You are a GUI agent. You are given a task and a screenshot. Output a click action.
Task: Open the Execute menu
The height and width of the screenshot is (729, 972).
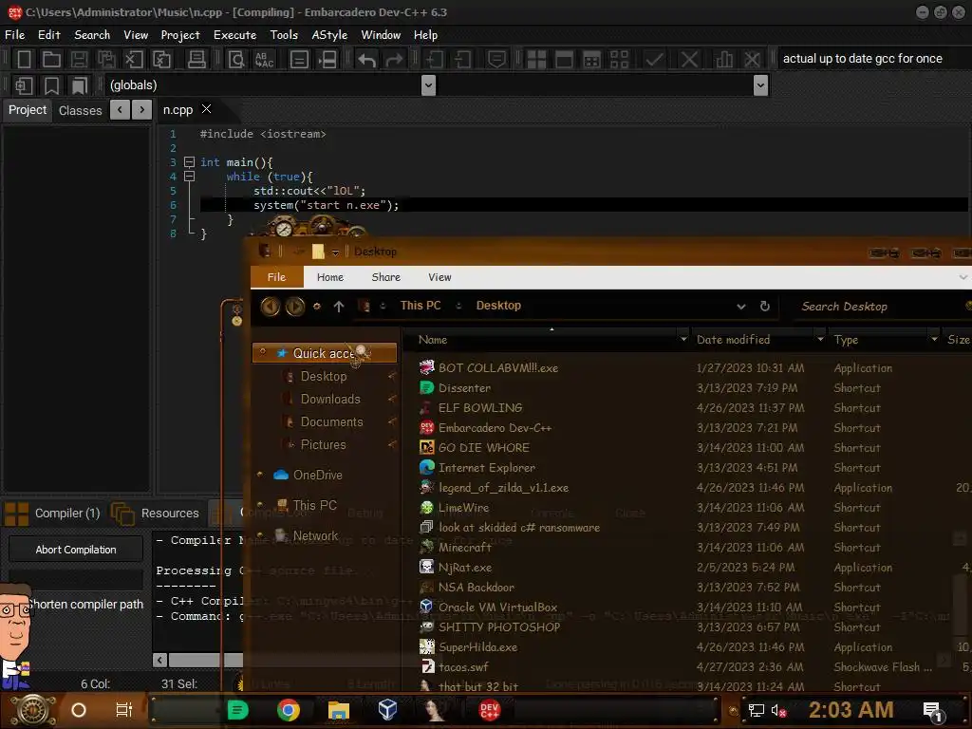coord(235,35)
